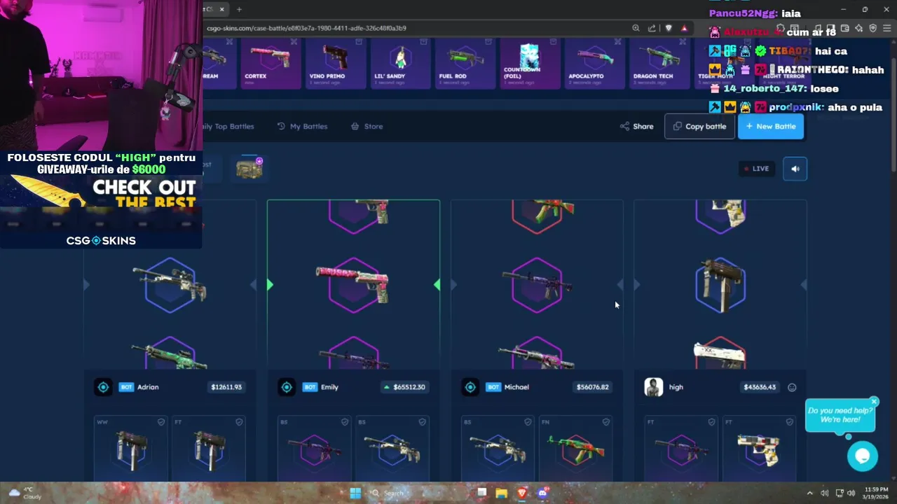
Task: Click the shield icon on high's first FT item
Action: pos(712,422)
